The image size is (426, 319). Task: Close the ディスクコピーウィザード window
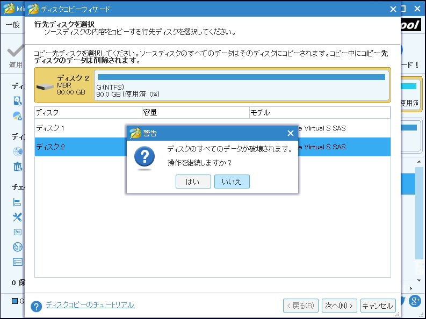click(393, 9)
